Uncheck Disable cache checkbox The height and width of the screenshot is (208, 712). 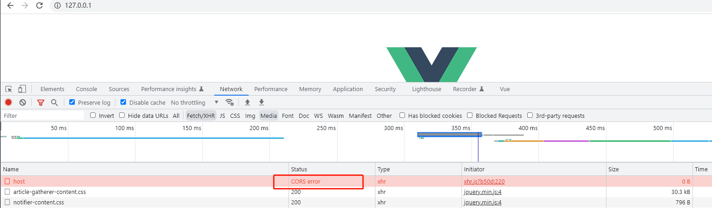(123, 102)
